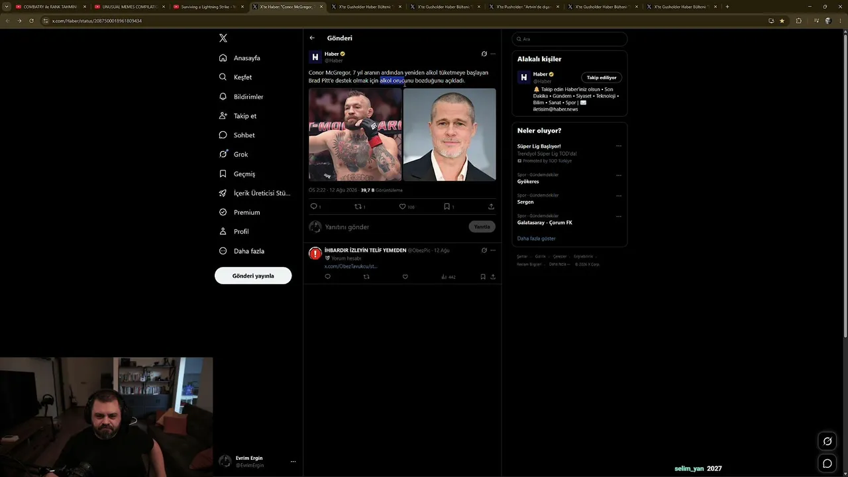Open more options for Sergen trend

619,196
